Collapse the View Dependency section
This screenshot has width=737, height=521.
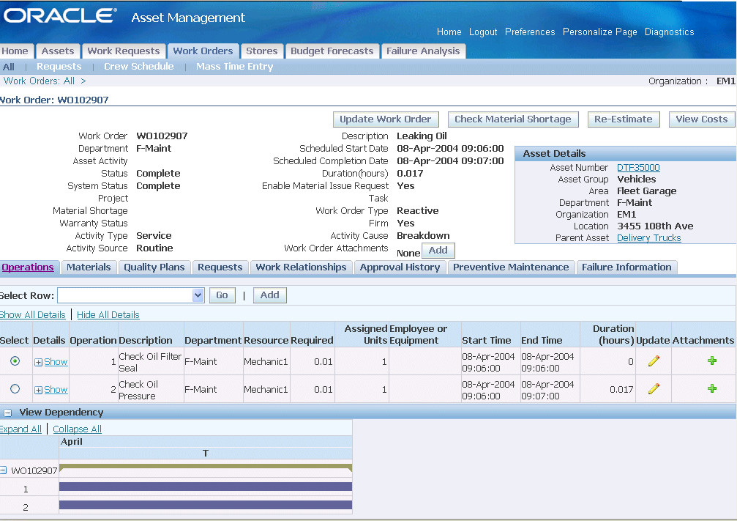(x=8, y=413)
